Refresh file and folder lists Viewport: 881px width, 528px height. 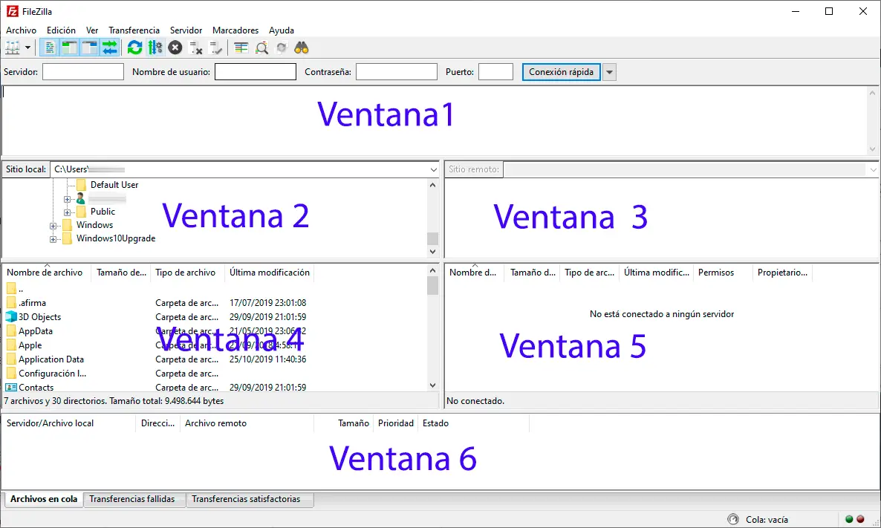point(135,48)
